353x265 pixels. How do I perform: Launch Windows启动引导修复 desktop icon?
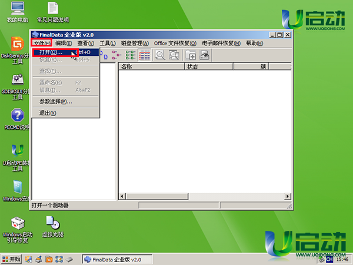tap(18, 230)
